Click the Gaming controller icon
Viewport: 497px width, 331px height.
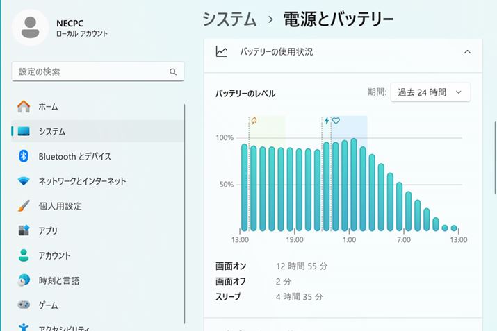pos(24,305)
